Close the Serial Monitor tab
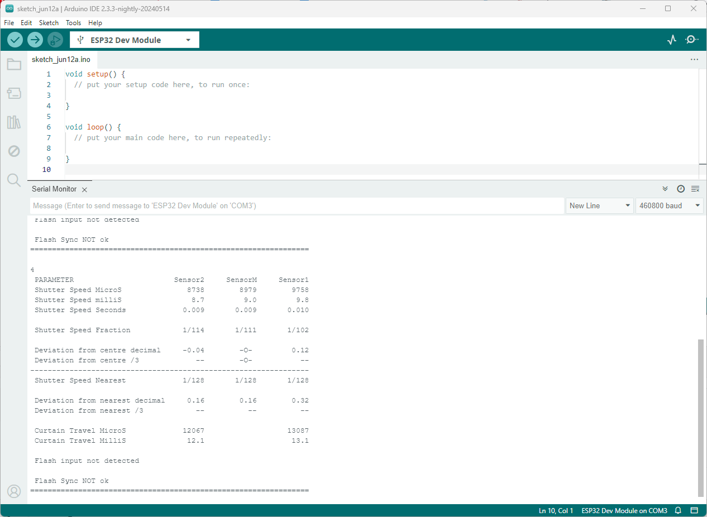The image size is (707, 517). click(84, 190)
